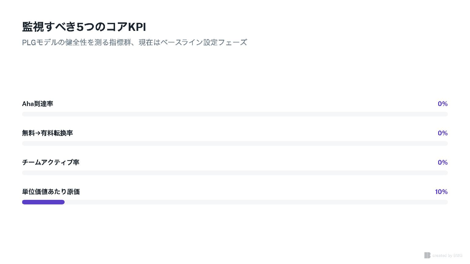This screenshot has width=470, height=264.
Task: Click the BMG logo icon in the watermark
Action: [427, 255]
